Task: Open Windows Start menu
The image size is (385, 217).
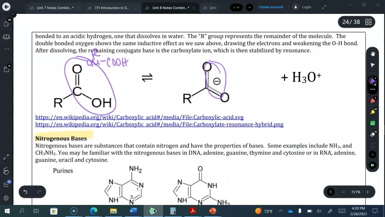Action: tap(7, 211)
